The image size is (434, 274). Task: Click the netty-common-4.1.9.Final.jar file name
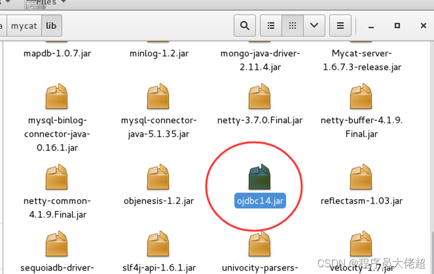(57, 208)
